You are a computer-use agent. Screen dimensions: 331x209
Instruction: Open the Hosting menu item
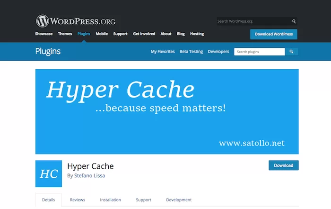pos(197,34)
